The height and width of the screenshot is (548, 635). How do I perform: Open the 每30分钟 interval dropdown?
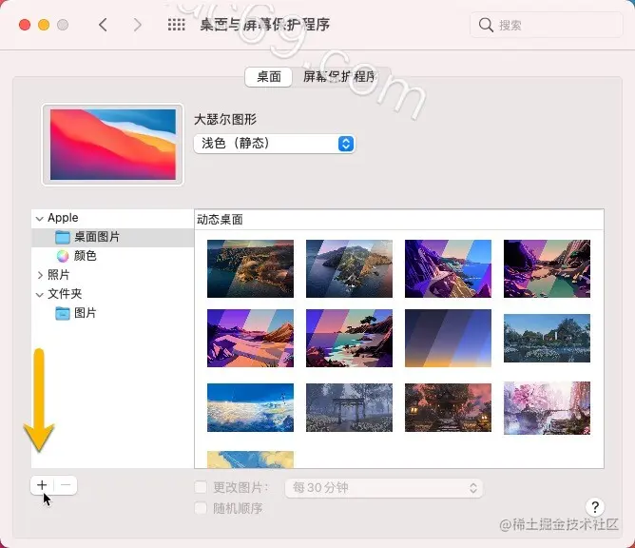(383, 488)
